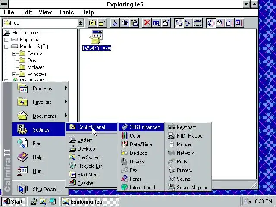Rename item using a.b toolbar icon
The height and width of the screenshot is (207, 276).
[156, 23]
